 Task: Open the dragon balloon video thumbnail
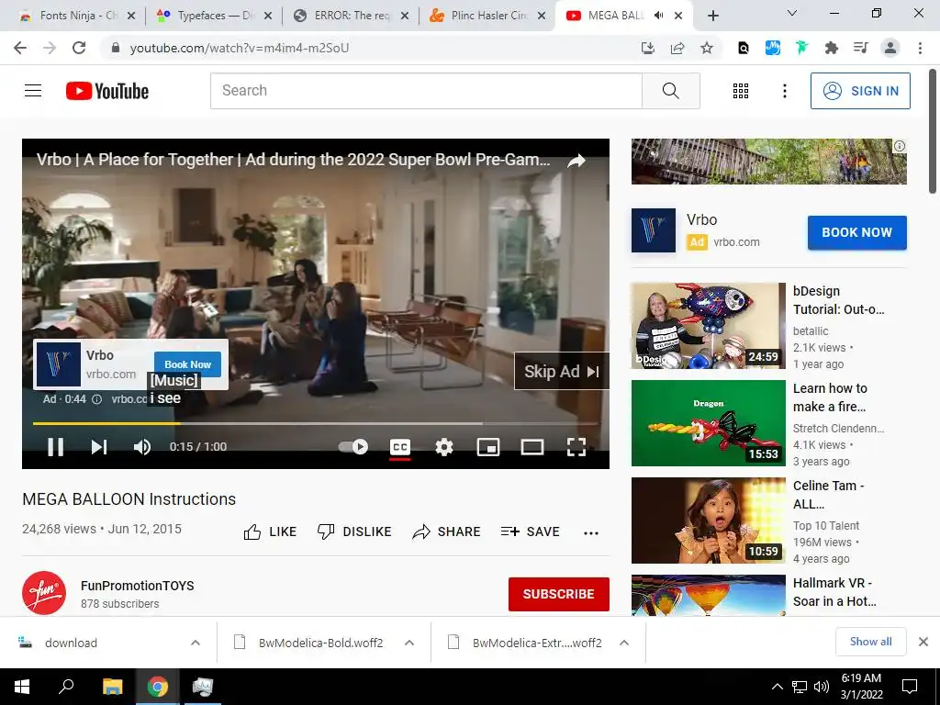708,422
